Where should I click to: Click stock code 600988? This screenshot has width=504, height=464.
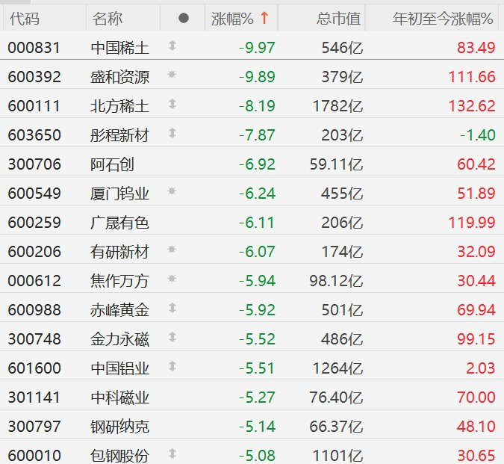34,310
